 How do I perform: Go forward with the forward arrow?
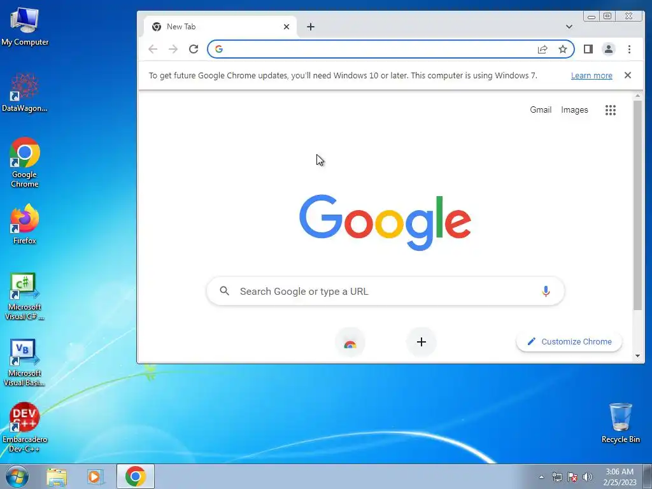[x=173, y=49]
